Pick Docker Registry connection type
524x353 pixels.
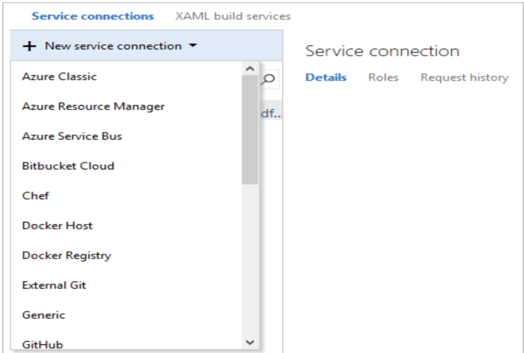(126, 255)
